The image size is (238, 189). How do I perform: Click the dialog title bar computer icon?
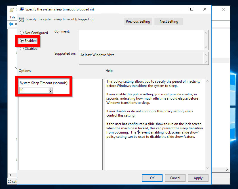click(x=22, y=9)
